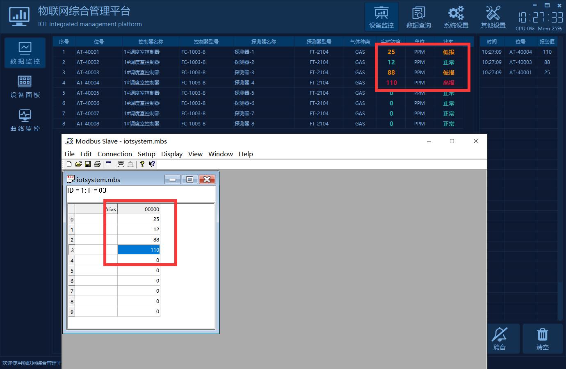Open the Connection menu
This screenshot has height=369, width=566.
[114, 154]
